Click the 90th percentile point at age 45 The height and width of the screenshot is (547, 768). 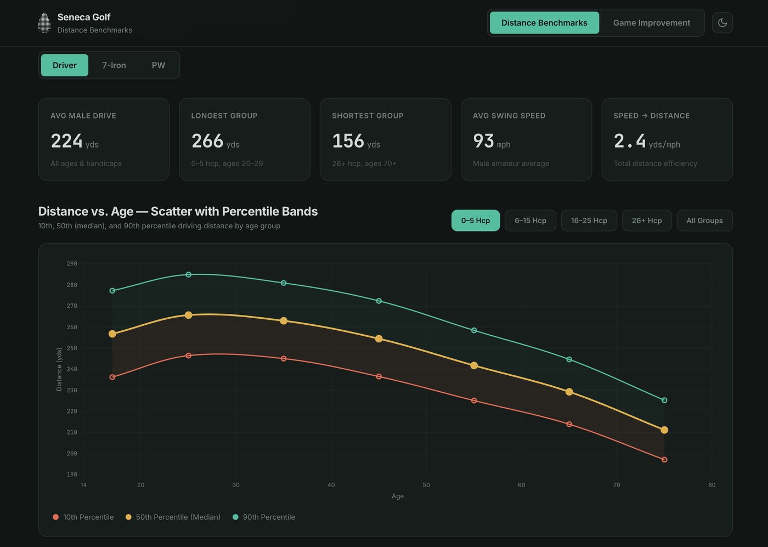(x=379, y=301)
